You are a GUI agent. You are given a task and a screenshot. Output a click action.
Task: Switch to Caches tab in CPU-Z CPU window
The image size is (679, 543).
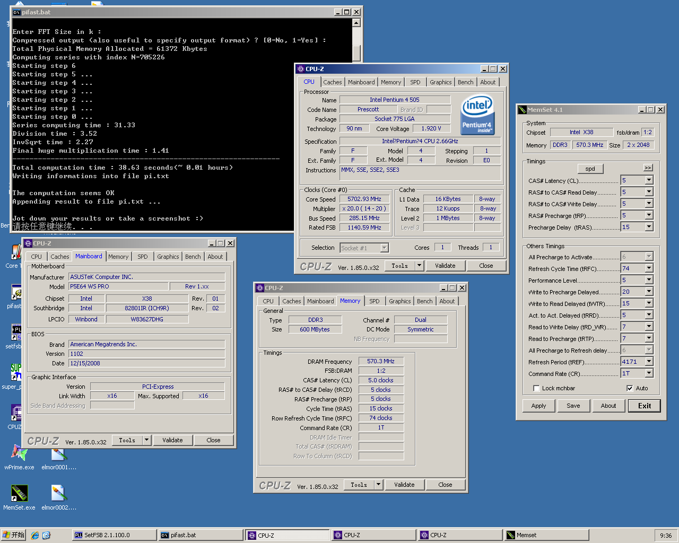point(333,82)
